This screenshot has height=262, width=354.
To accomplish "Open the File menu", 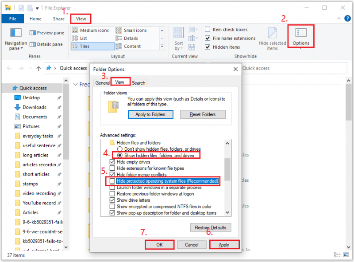I will pos(13,19).
